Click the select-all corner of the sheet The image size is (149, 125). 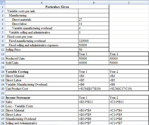tap(2, 3)
